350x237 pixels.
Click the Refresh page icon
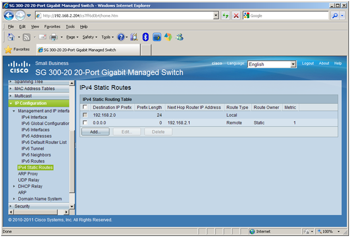[x=225, y=15]
